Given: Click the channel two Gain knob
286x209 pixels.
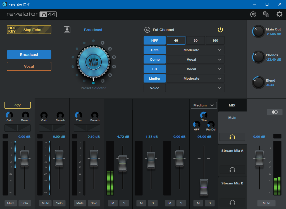Looking at the screenshot, I should (x=44, y=115).
